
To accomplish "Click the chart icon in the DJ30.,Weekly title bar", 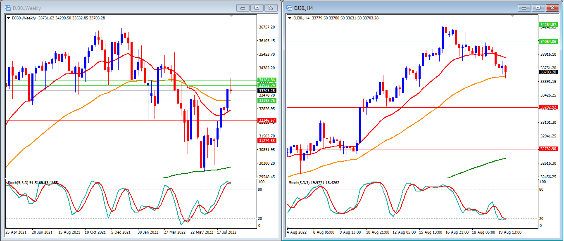I will point(7,7).
